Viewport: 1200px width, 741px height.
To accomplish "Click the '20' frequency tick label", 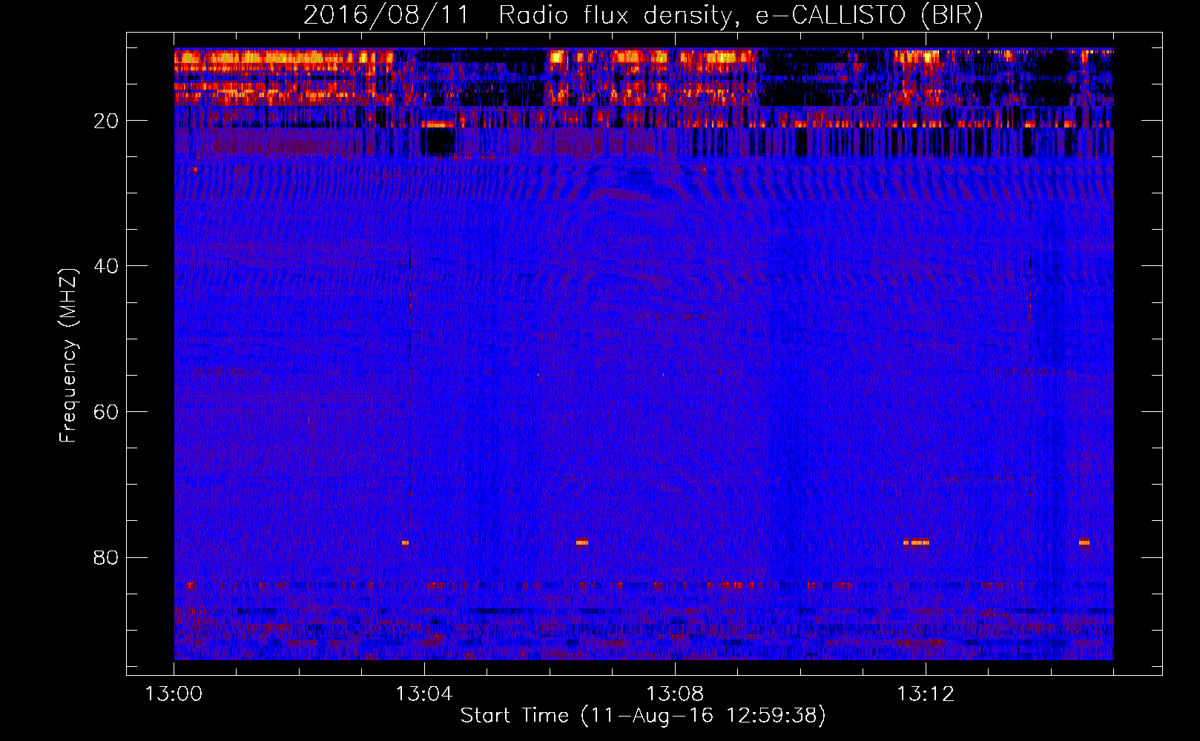I will [106, 121].
